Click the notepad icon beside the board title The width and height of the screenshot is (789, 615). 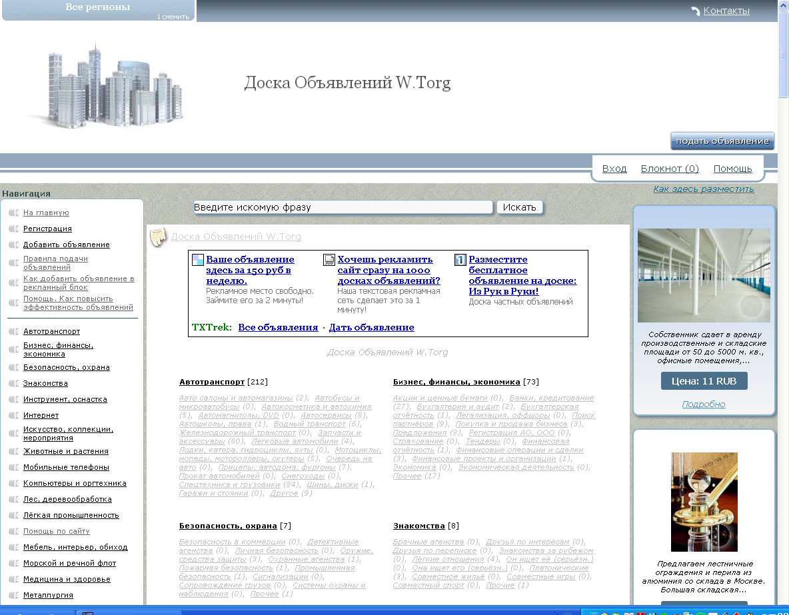pos(158,237)
